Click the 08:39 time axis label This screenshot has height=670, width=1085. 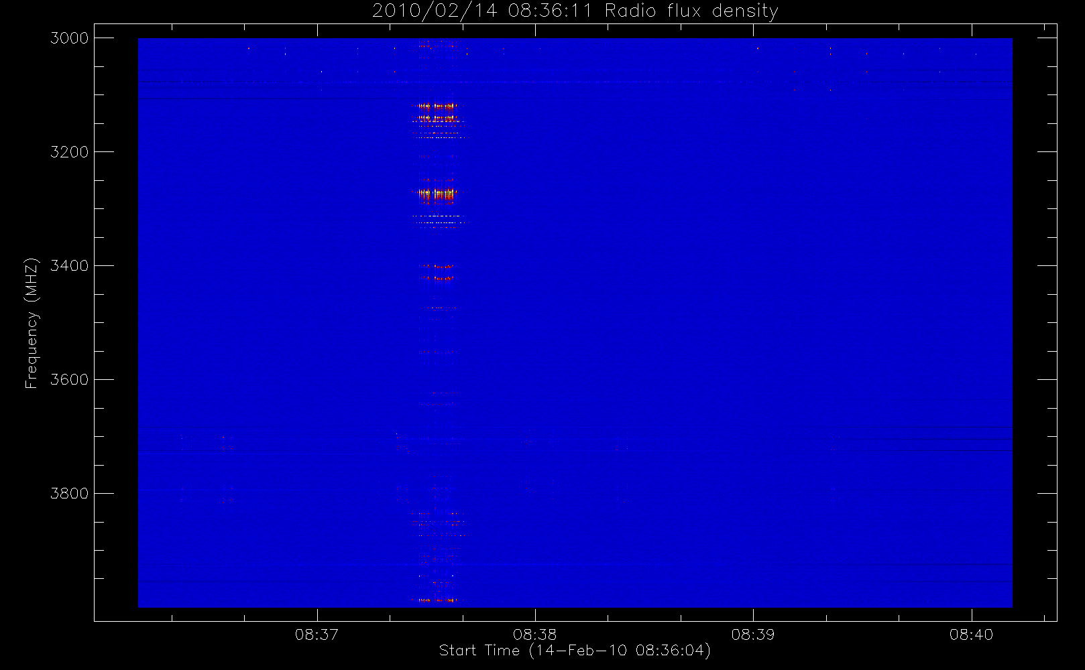coord(752,634)
